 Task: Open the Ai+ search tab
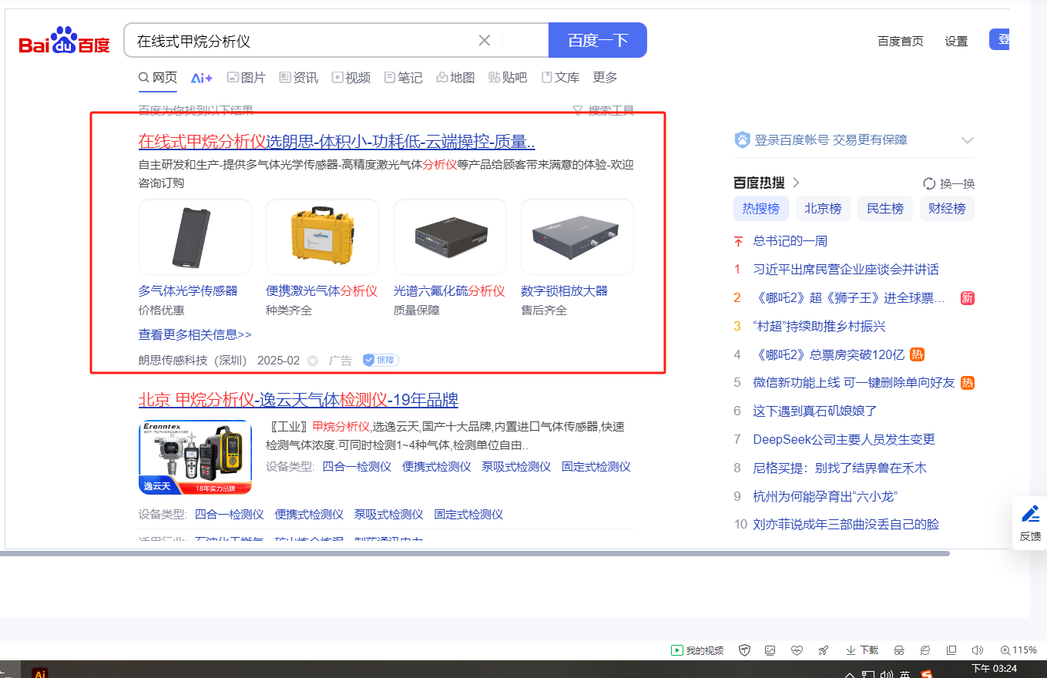coord(202,78)
